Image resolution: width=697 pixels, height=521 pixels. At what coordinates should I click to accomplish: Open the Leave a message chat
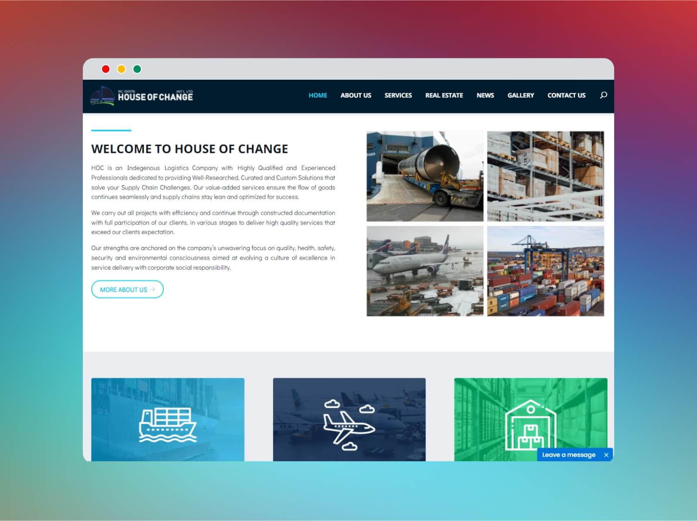coord(569,455)
